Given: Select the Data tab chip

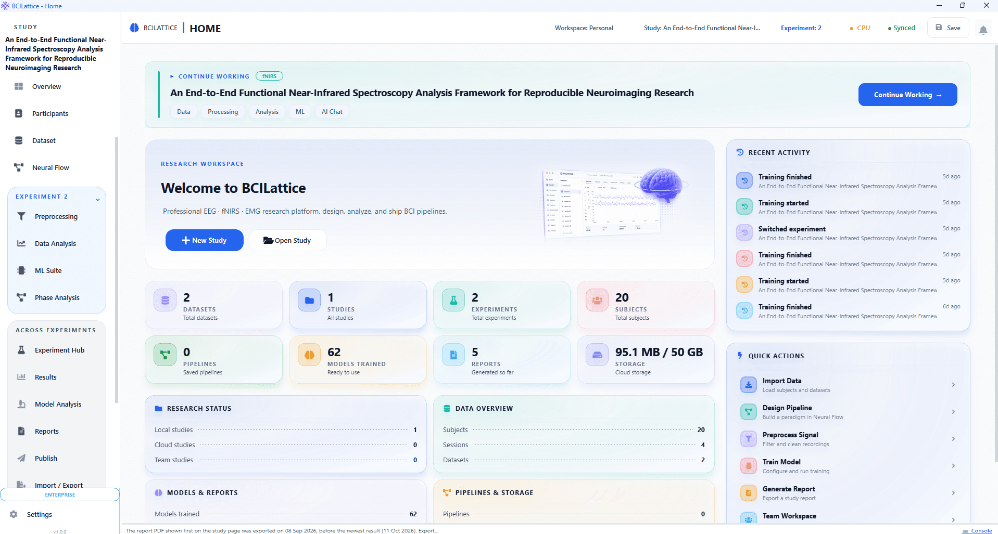Looking at the screenshot, I should 184,111.
